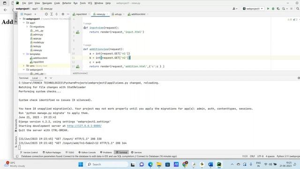Viewport: 300px width, 169px height.
Task: Click the Stop process square button
Action: 292,8
